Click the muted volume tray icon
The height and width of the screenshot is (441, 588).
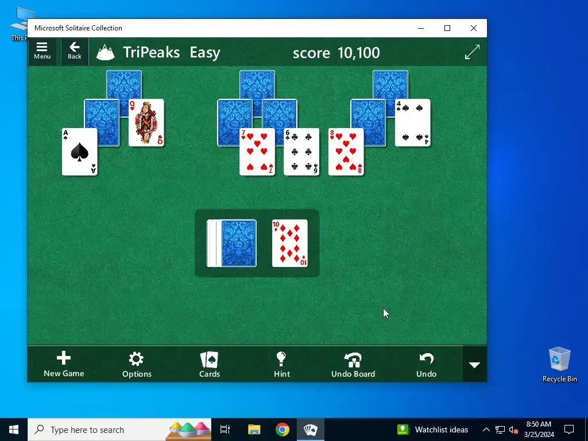[513, 430]
